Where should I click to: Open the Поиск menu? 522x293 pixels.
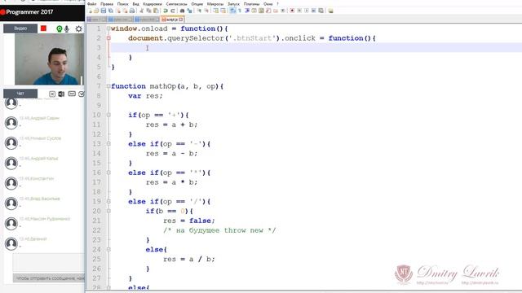pyautogui.click(x=122, y=4)
